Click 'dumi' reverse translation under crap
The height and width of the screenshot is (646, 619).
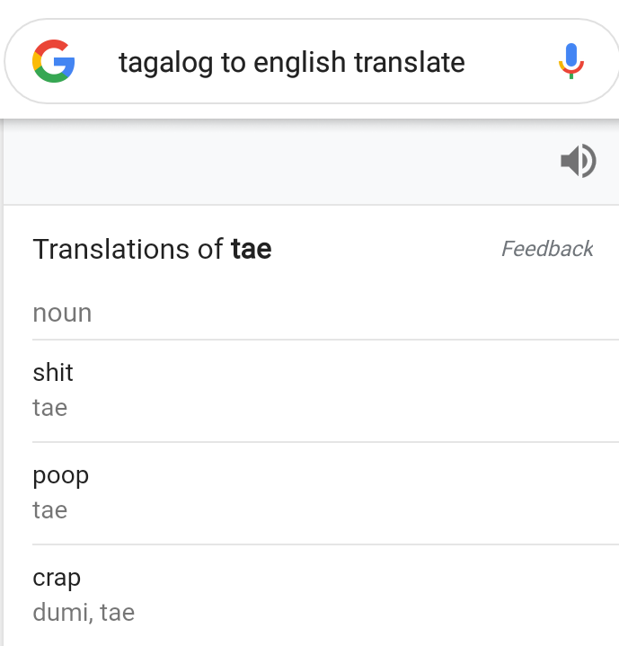(61, 612)
